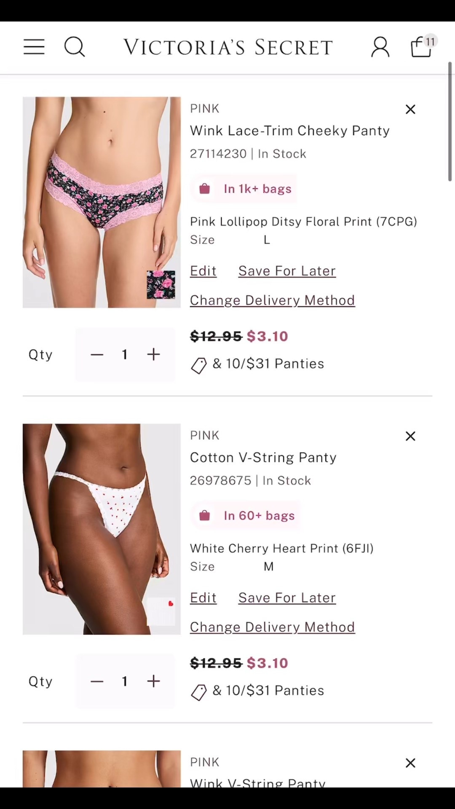Remove the Cotton V-String Panty

(410, 436)
